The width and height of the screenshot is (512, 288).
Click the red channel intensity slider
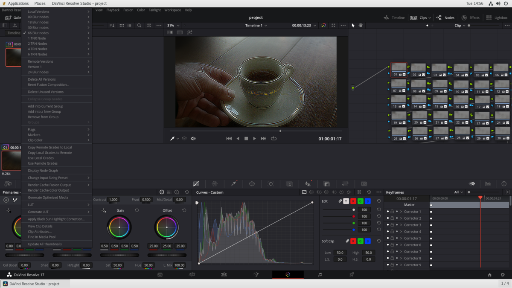pyautogui.click(x=338, y=216)
